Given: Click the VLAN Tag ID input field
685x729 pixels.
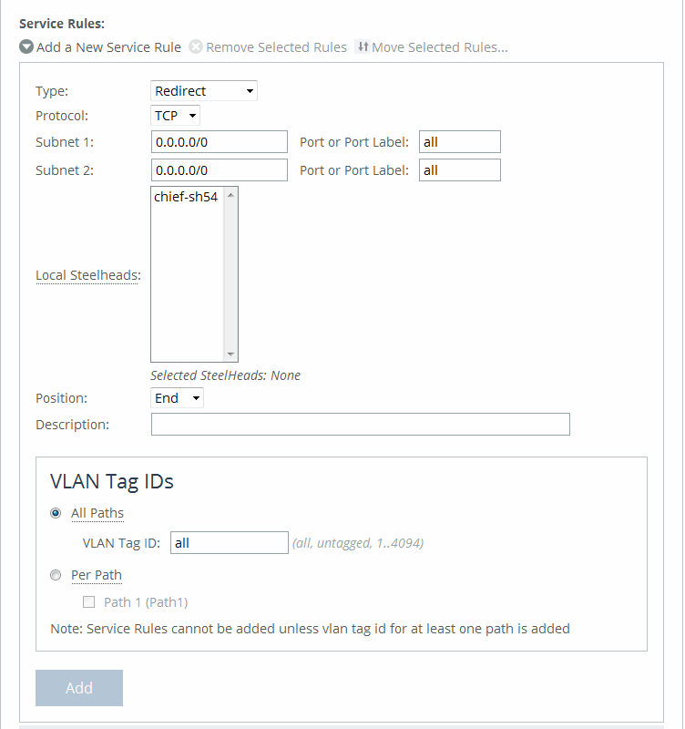Looking at the screenshot, I should coord(229,543).
